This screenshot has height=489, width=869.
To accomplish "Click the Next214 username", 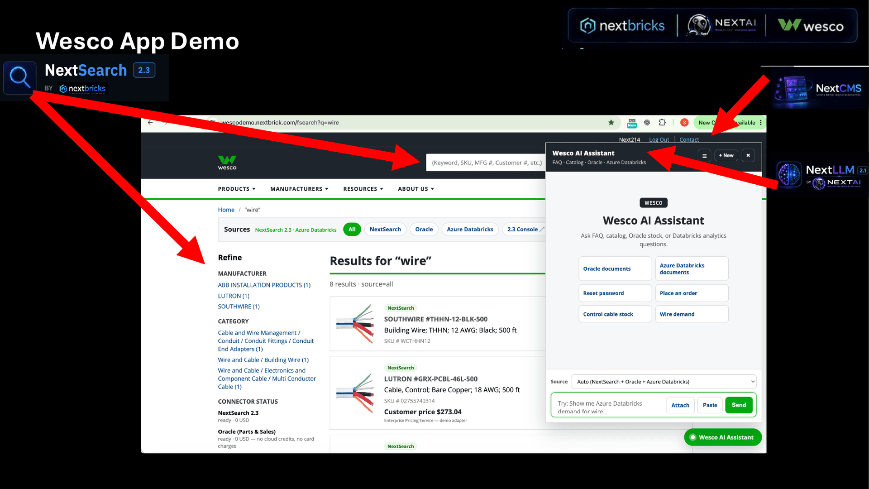I will pos(630,139).
